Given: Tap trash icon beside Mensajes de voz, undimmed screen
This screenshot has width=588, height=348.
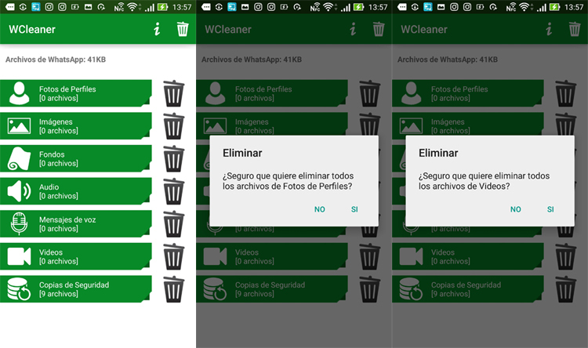Looking at the screenshot, I should pyautogui.click(x=174, y=224).
